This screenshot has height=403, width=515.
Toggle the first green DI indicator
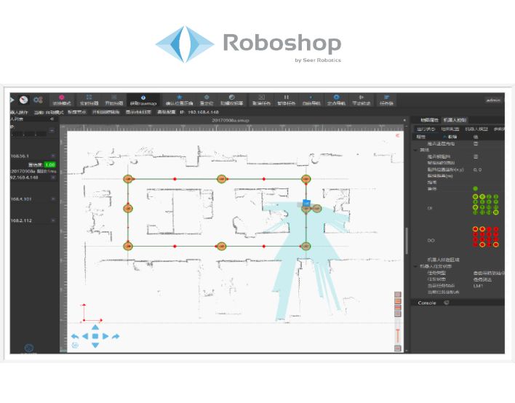click(476, 197)
